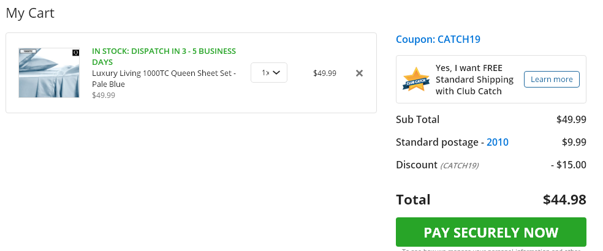Open Luxury Living 1000TC Queen Sheet Set
Image resolution: width=603 pixels, height=251 pixels.
coord(164,78)
